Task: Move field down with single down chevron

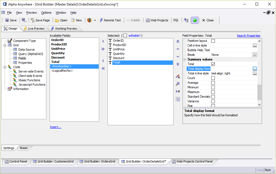Action: point(178,57)
